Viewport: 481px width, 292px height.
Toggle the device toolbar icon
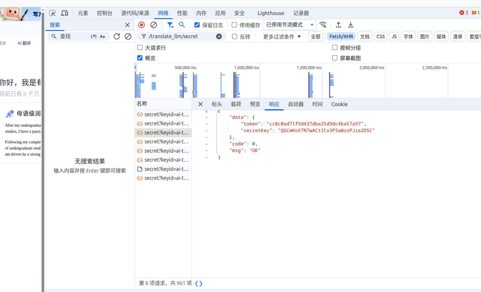(x=65, y=13)
